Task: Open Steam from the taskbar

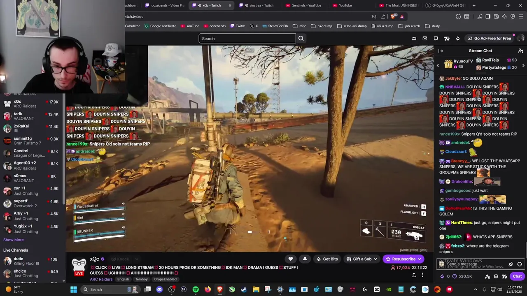Action: (244, 289)
